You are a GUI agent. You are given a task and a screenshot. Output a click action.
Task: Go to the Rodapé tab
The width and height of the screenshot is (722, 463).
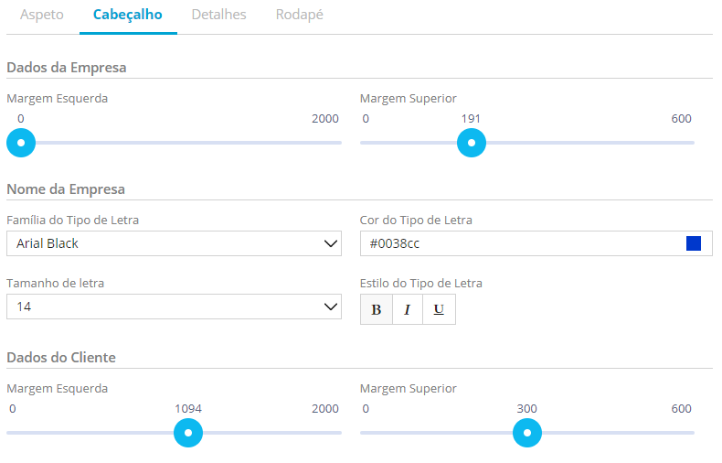coord(300,16)
